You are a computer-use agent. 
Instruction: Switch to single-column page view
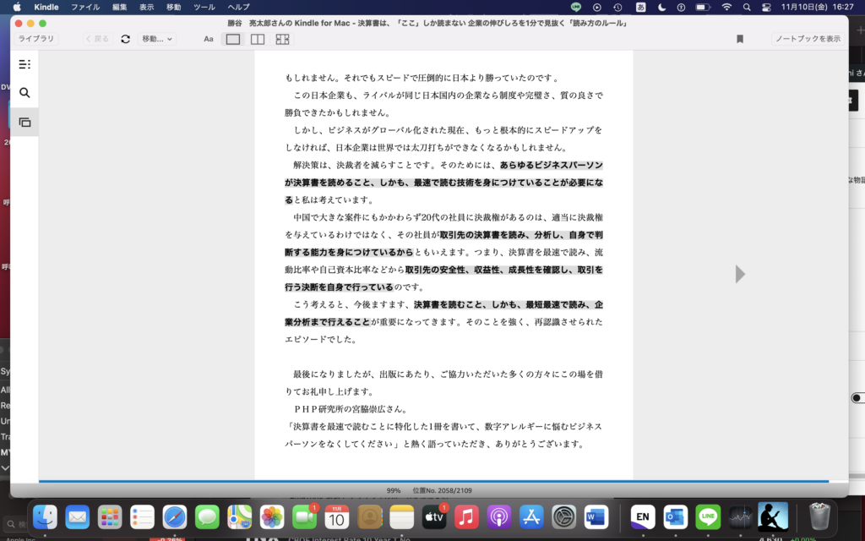pyautogui.click(x=233, y=39)
